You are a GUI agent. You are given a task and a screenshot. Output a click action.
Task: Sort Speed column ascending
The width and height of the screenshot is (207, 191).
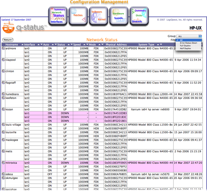(85, 44)
